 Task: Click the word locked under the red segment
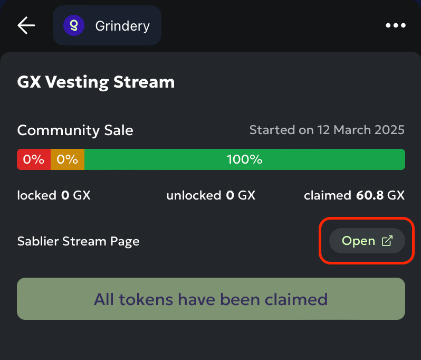36,196
